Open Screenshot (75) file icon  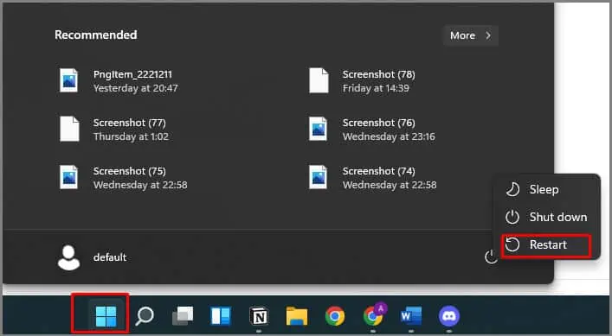[x=68, y=177]
